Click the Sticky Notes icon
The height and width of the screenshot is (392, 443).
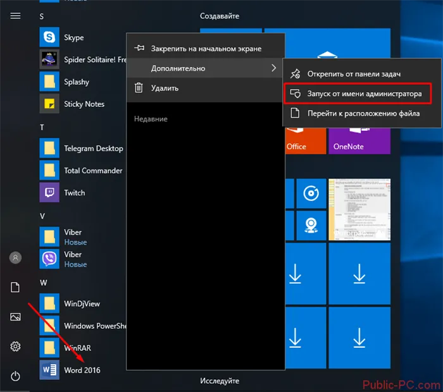[49, 104]
